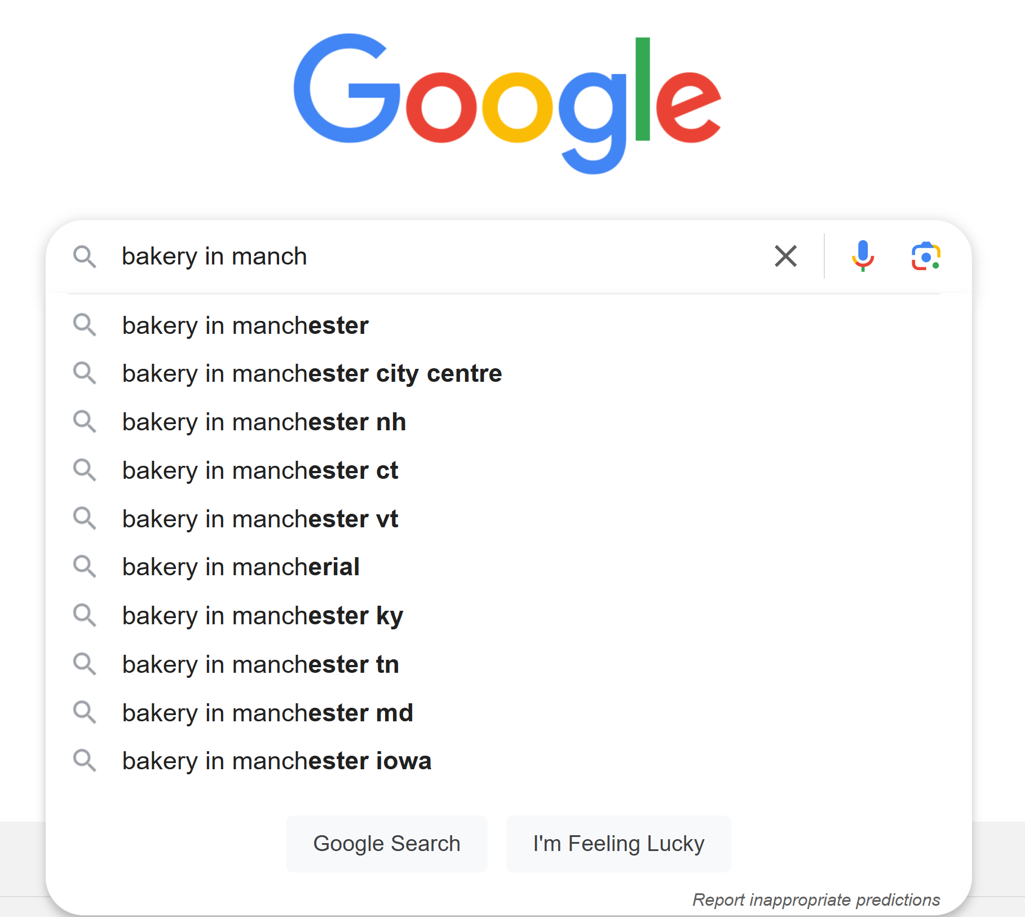Click the magnifying glass inside the search bar
This screenshot has width=1025, height=917.
(x=86, y=257)
